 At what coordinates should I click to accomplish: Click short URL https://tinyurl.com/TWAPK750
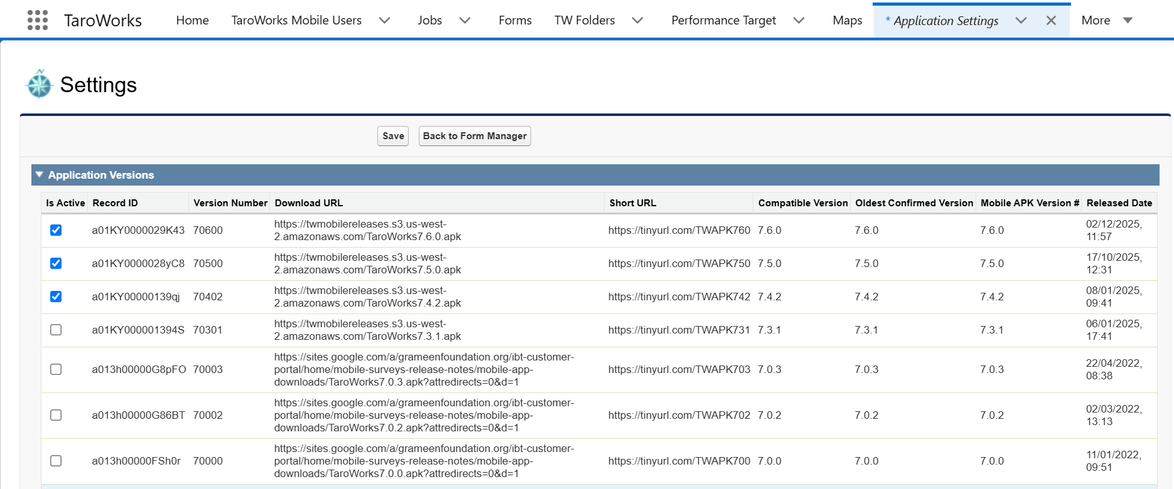(x=679, y=263)
